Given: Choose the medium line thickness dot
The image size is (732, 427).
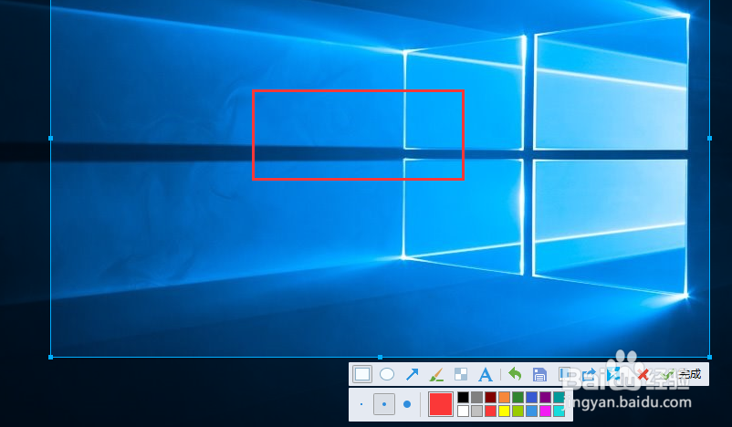Looking at the screenshot, I should (384, 404).
